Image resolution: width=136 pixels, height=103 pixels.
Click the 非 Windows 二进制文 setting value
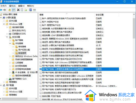point(106,86)
